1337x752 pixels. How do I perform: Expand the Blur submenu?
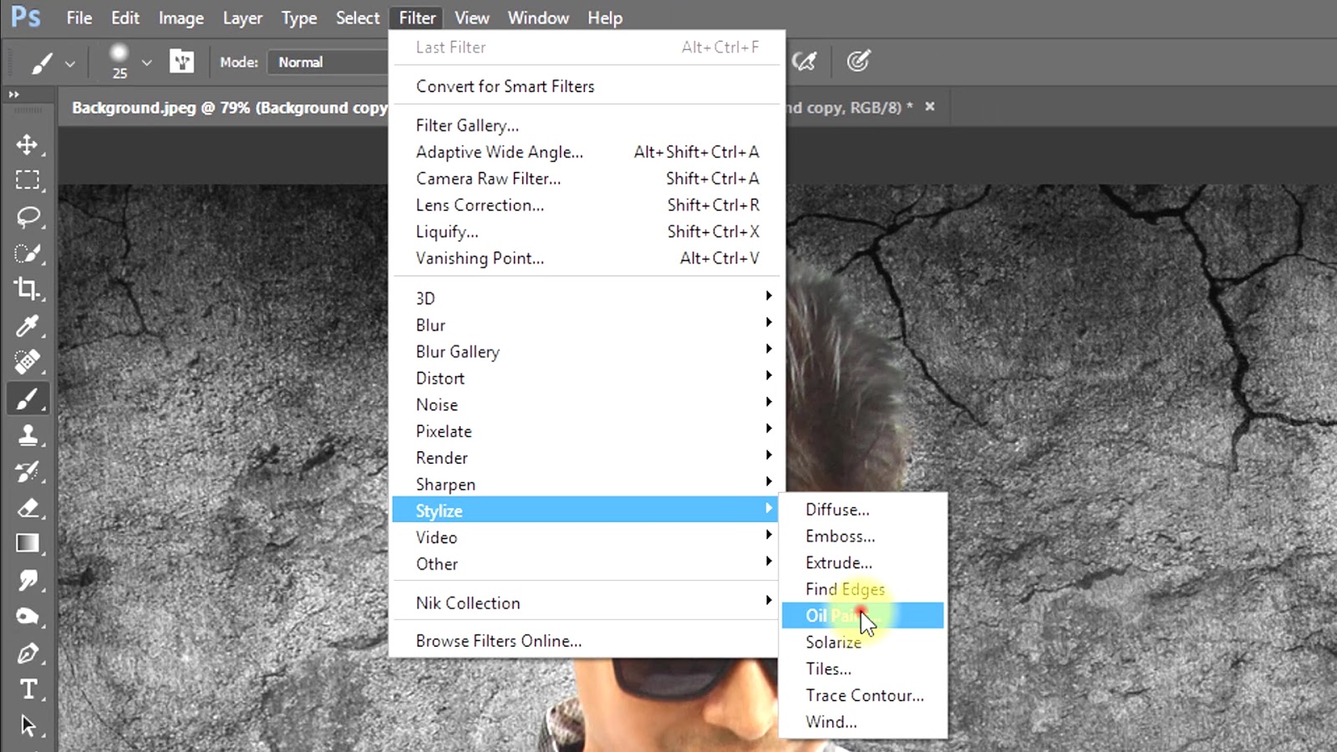pos(587,325)
